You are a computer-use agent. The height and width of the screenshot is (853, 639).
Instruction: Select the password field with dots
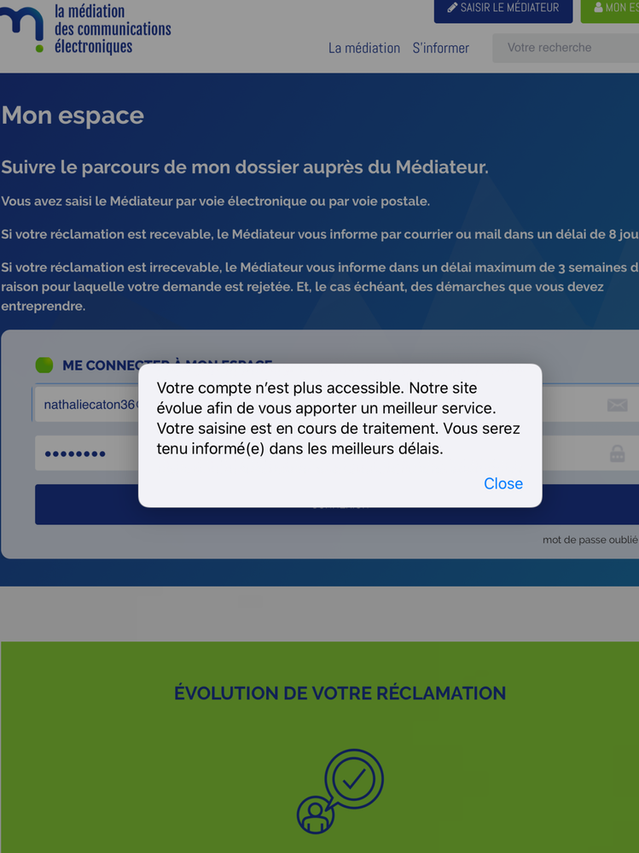[85, 453]
